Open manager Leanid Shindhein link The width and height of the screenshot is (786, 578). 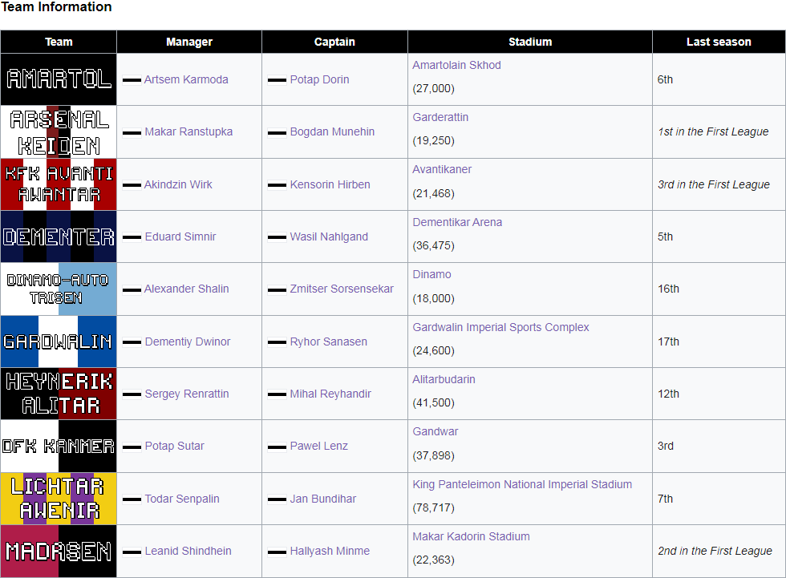pos(188,551)
